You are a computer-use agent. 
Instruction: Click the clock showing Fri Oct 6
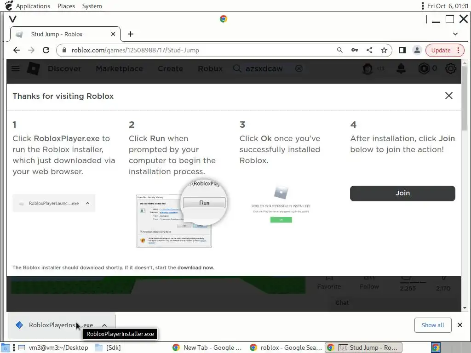448,6
